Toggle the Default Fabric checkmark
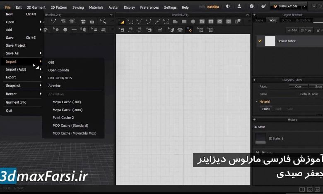The width and height of the screenshot is (323, 194). pyautogui.click(x=260, y=41)
